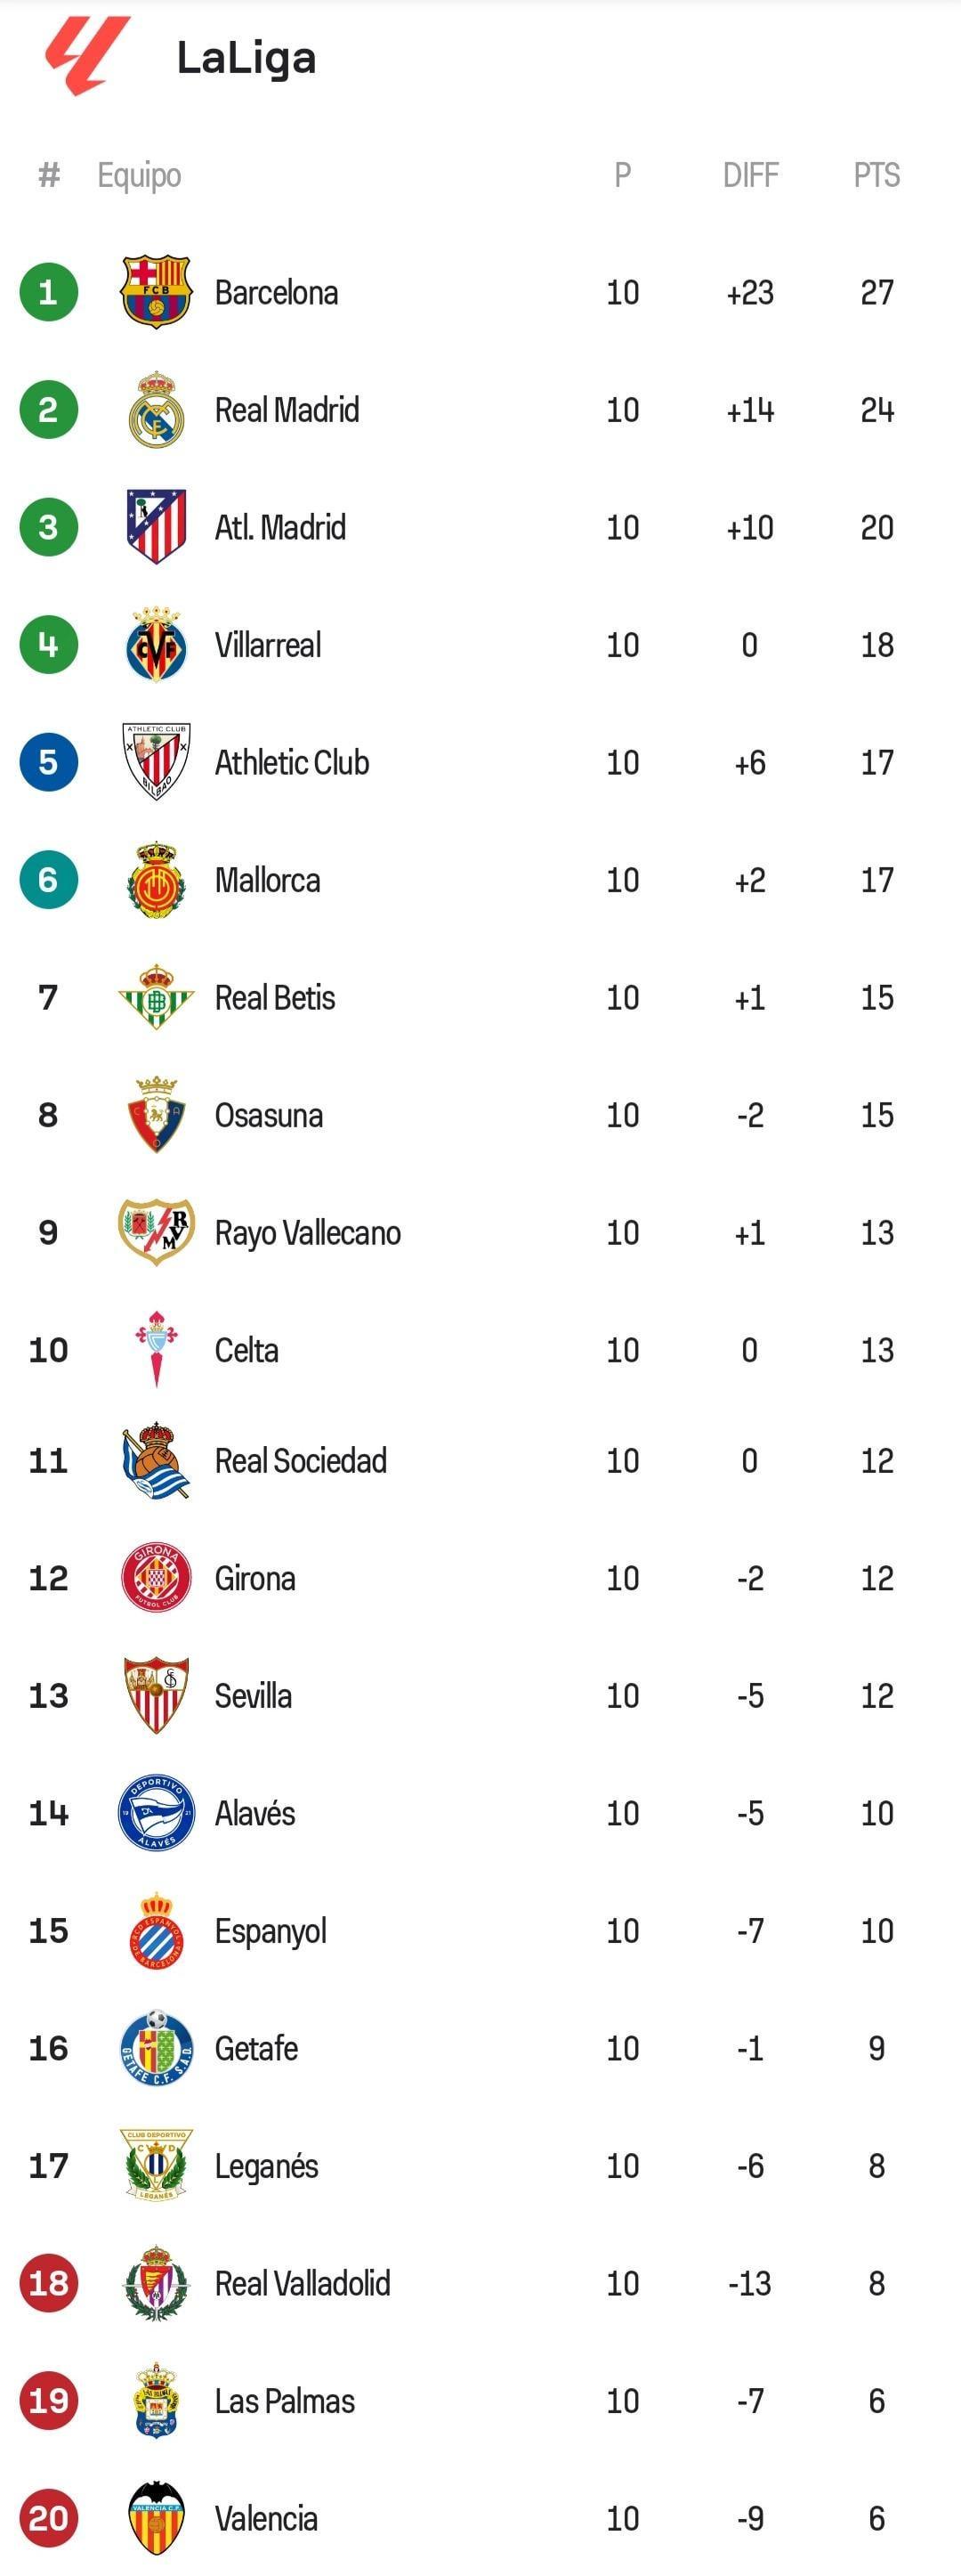Tap the Villarreal yellow crest
This screenshot has width=961, height=2576.
(x=156, y=645)
